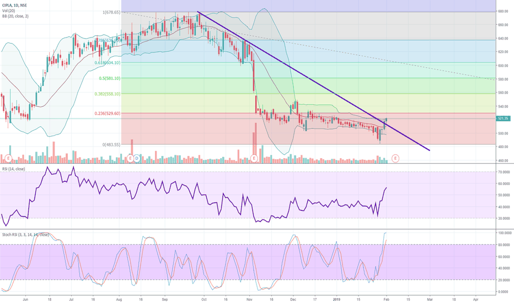Screen dimensions: 514x303
Task: Click the Fibonacci label 0(483.55)
Action: pos(111,144)
